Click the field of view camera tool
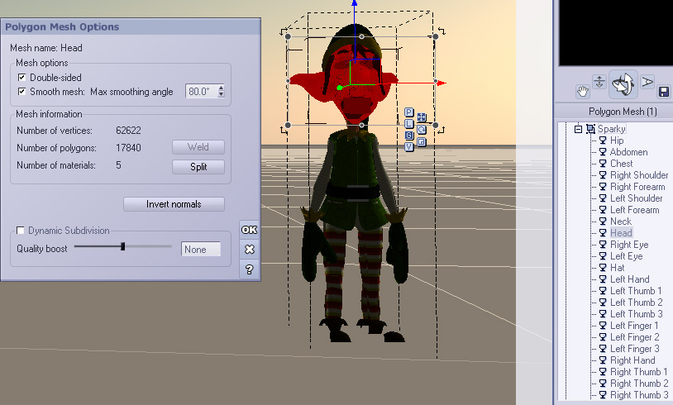Image resolution: width=673 pixels, height=405 pixels. coord(647,81)
